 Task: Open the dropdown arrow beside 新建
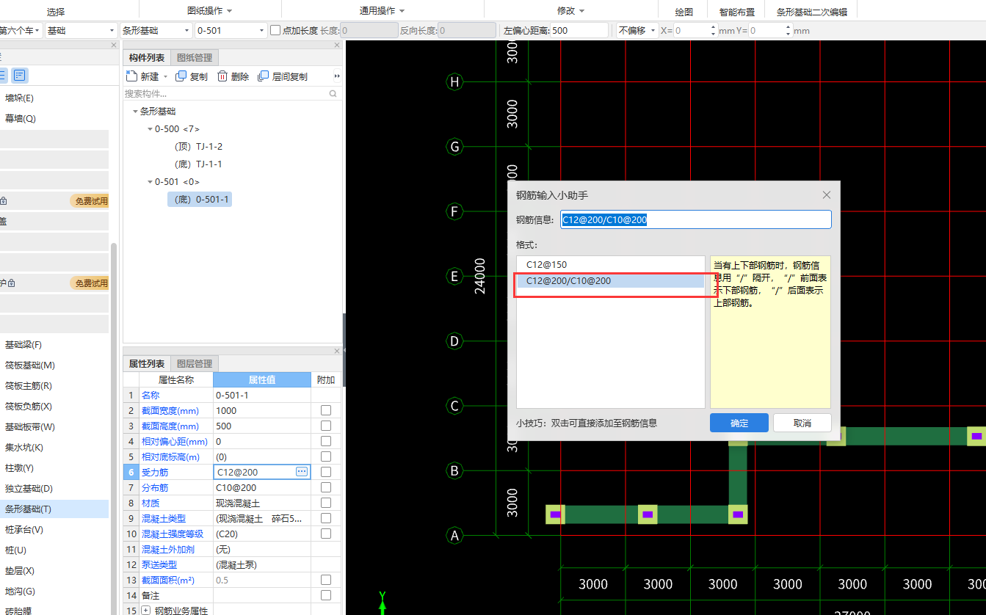pyautogui.click(x=165, y=76)
